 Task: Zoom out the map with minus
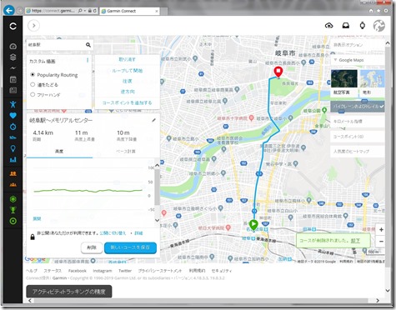(381, 242)
